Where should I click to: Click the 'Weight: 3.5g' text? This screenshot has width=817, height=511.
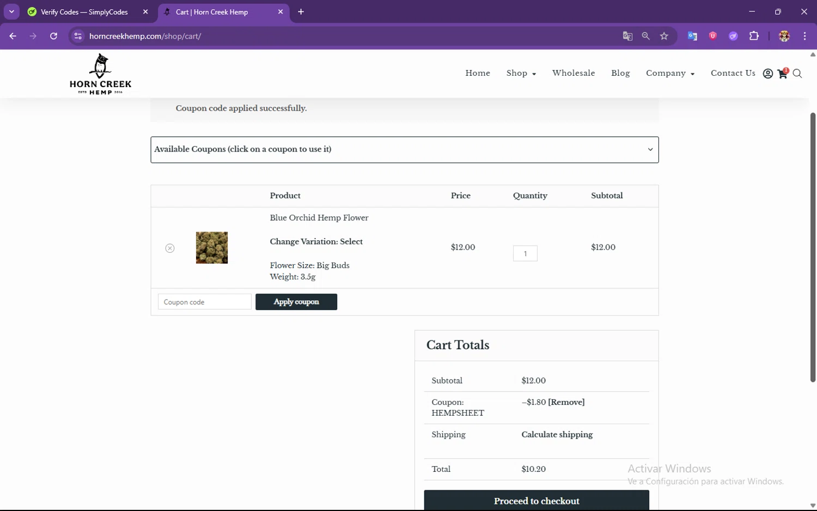292,277
